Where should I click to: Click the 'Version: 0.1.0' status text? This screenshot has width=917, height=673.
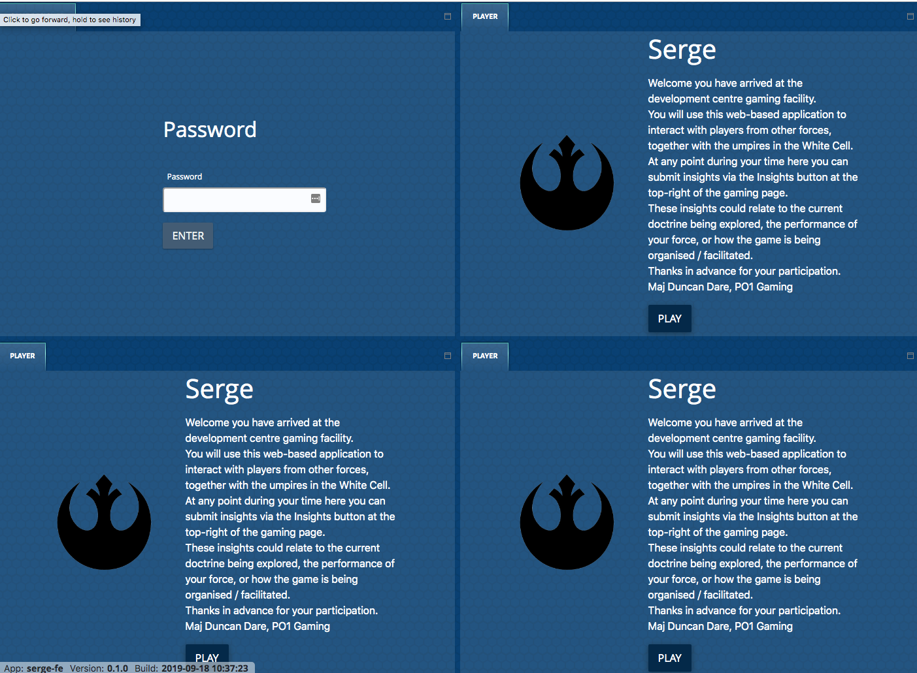click(99, 668)
